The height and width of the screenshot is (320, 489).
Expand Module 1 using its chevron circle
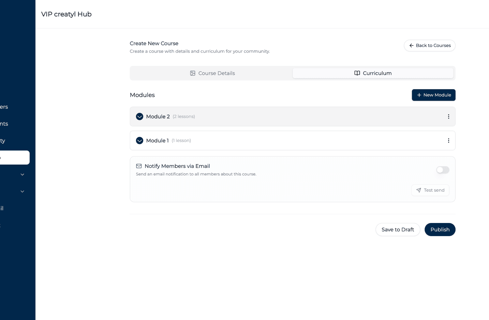pyautogui.click(x=140, y=140)
